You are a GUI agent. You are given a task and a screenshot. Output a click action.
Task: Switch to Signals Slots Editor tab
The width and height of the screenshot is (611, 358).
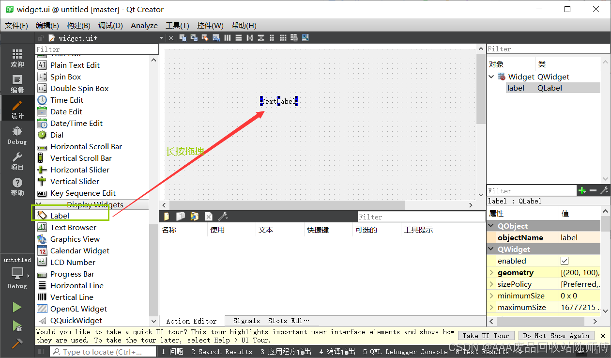coord(271,321)
